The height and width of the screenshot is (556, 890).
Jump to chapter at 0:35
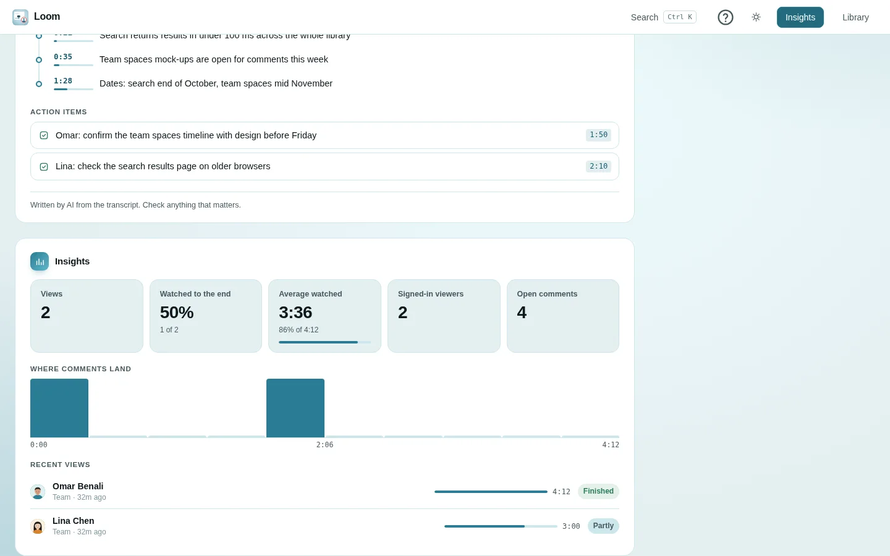[63, 57]
